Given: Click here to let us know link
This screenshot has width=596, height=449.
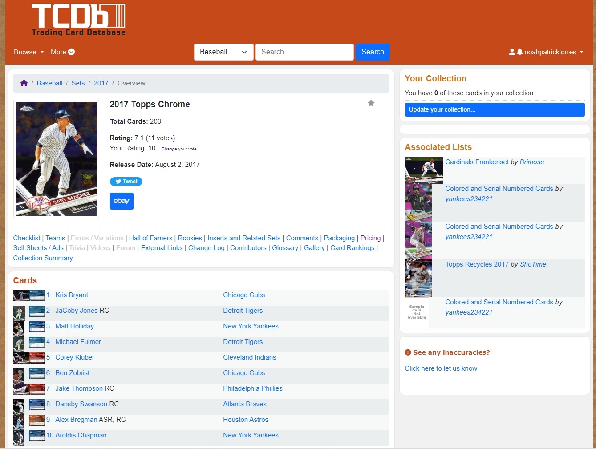Looking at the screenshot, I should [441, 368].
